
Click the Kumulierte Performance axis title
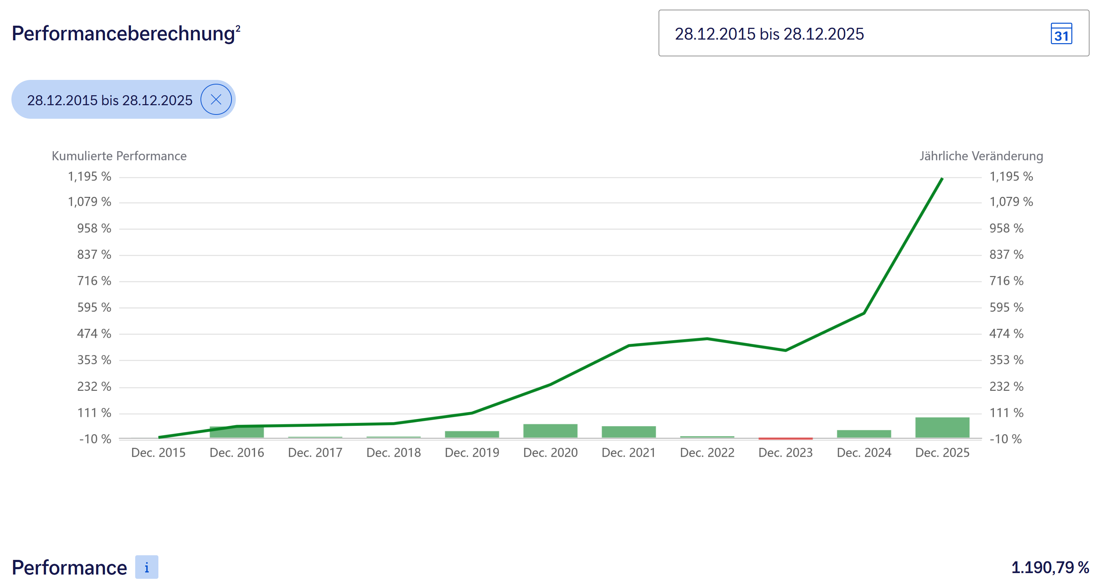[x=119, y=156]
